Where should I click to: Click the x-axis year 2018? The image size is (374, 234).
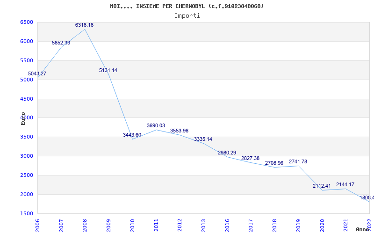click(274, 225)
